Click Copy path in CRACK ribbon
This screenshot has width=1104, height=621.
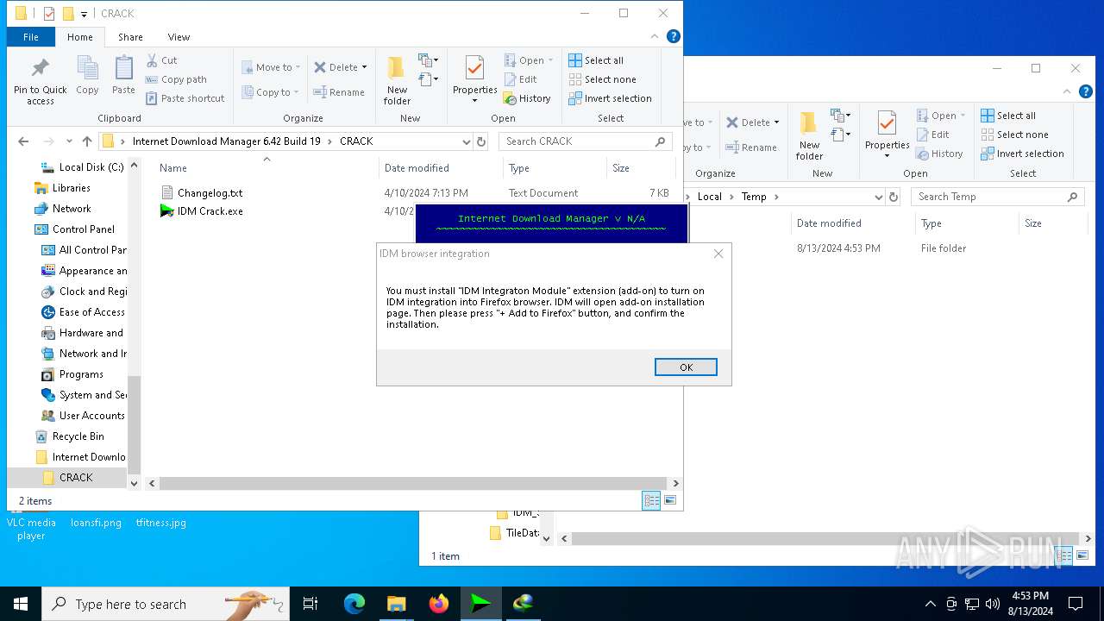coord(176,79)
